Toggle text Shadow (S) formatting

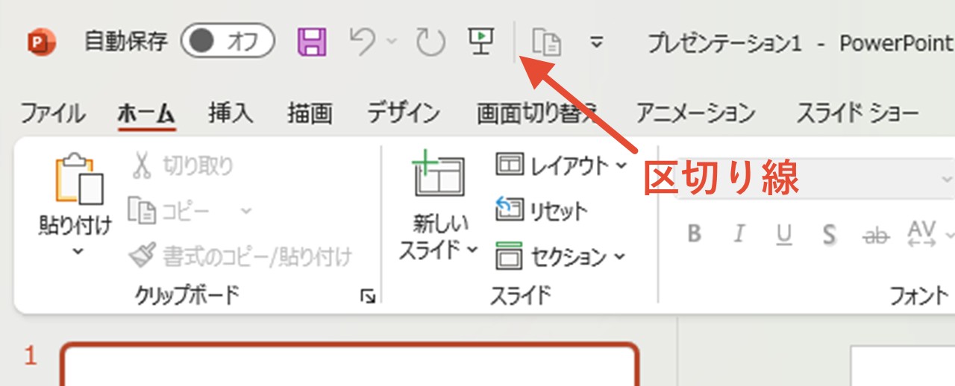click(x=828, y=234)
